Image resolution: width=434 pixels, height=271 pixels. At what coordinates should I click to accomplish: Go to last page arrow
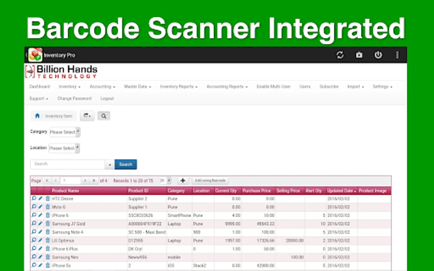point(94,181)
